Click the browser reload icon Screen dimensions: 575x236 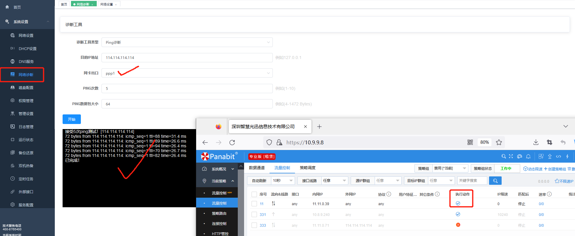click(232, 143)
